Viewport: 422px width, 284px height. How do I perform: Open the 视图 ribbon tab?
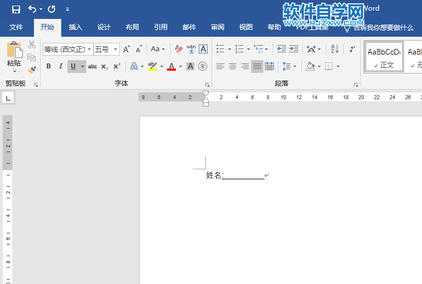246,27
